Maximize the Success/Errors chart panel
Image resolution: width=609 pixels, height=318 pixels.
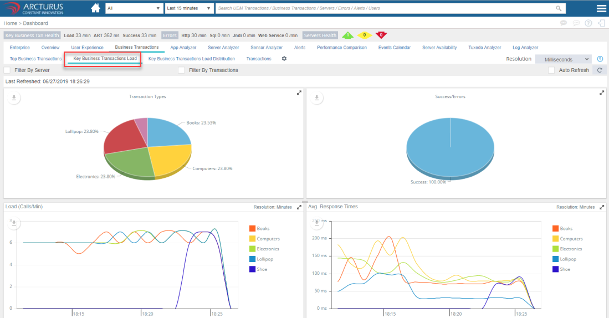point(602,93)
